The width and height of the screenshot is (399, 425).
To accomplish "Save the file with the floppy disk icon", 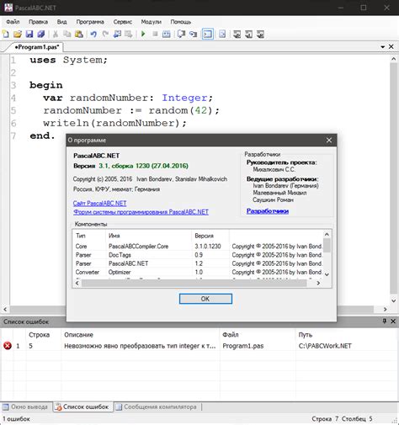I will pos(29,35).
